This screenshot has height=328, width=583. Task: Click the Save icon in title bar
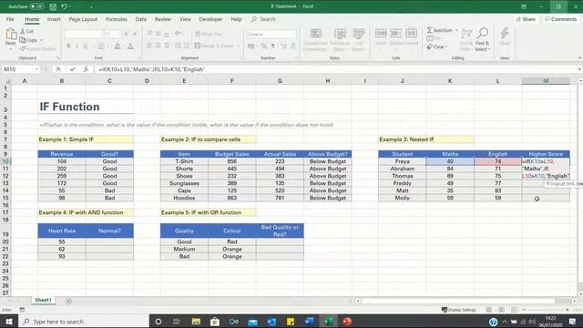click(53, 6)
